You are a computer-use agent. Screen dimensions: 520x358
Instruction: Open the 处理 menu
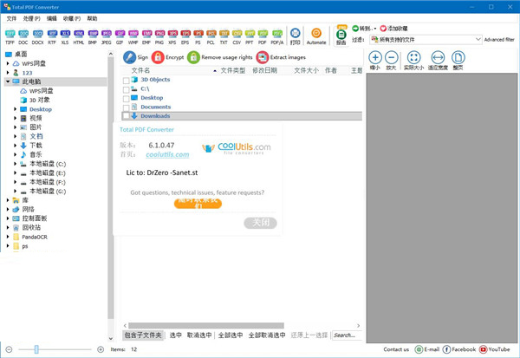31,18
